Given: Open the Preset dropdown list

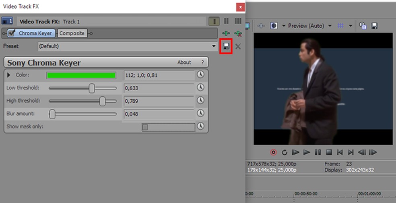Looking at the screenshot, I should tap(214, 46).
